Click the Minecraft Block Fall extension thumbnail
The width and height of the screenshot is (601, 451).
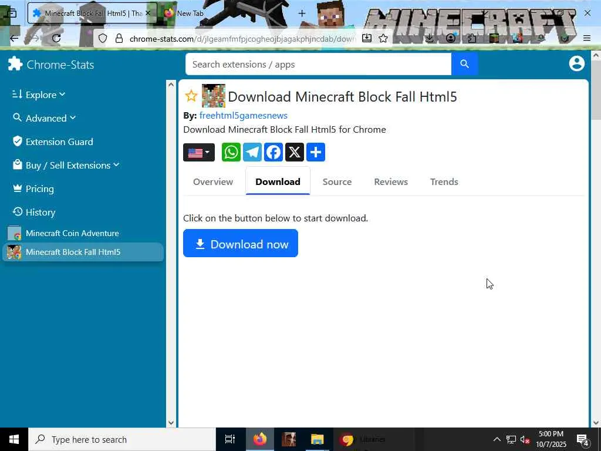click(x=214, y=96)
